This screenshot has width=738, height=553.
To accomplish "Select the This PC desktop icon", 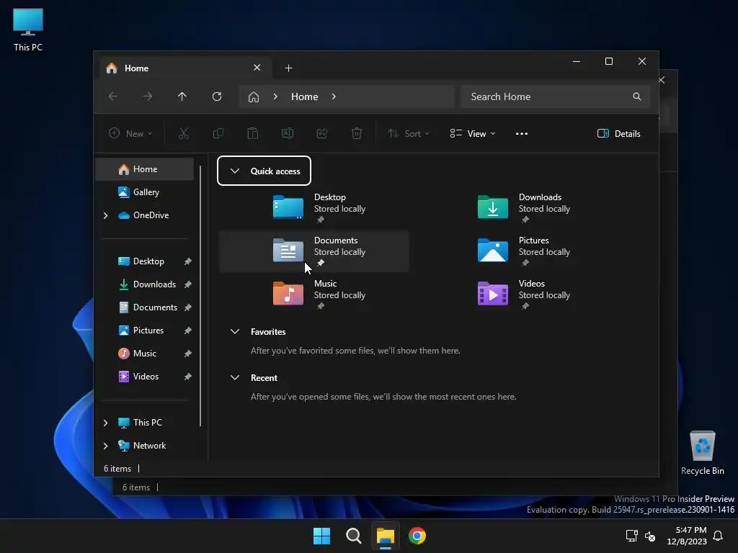I will coord(28,30).
